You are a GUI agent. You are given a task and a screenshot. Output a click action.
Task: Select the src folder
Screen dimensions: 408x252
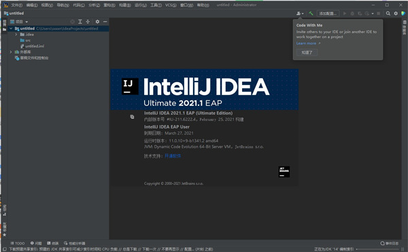pyautogui.click(x=25, y=40)
